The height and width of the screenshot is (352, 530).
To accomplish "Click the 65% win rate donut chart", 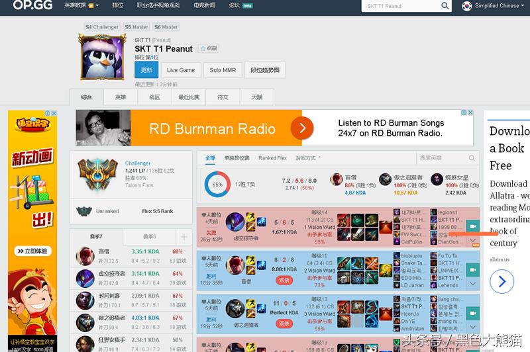I will tap(217, 184).
